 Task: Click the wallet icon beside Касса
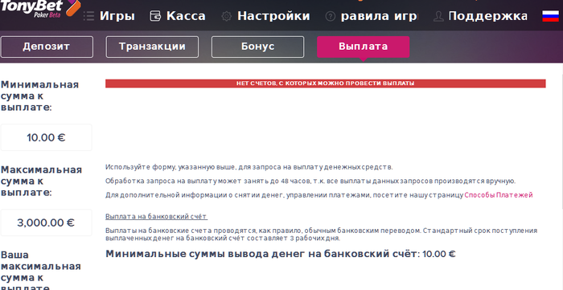tap(155, 16)
